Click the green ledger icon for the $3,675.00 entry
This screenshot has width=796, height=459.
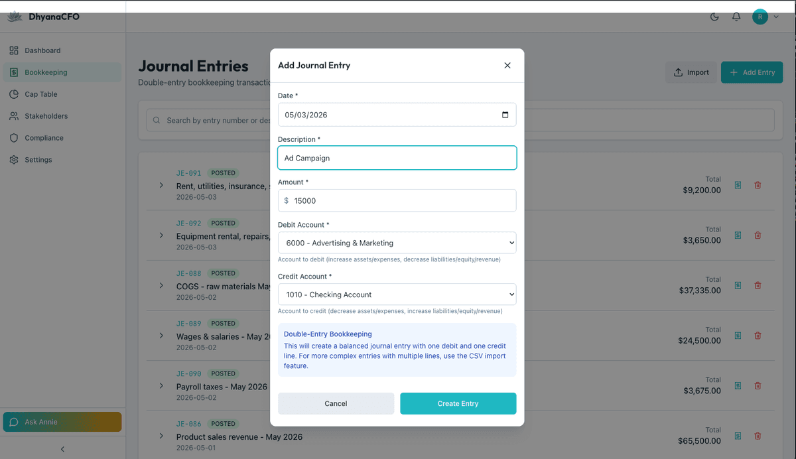(738, 385)
